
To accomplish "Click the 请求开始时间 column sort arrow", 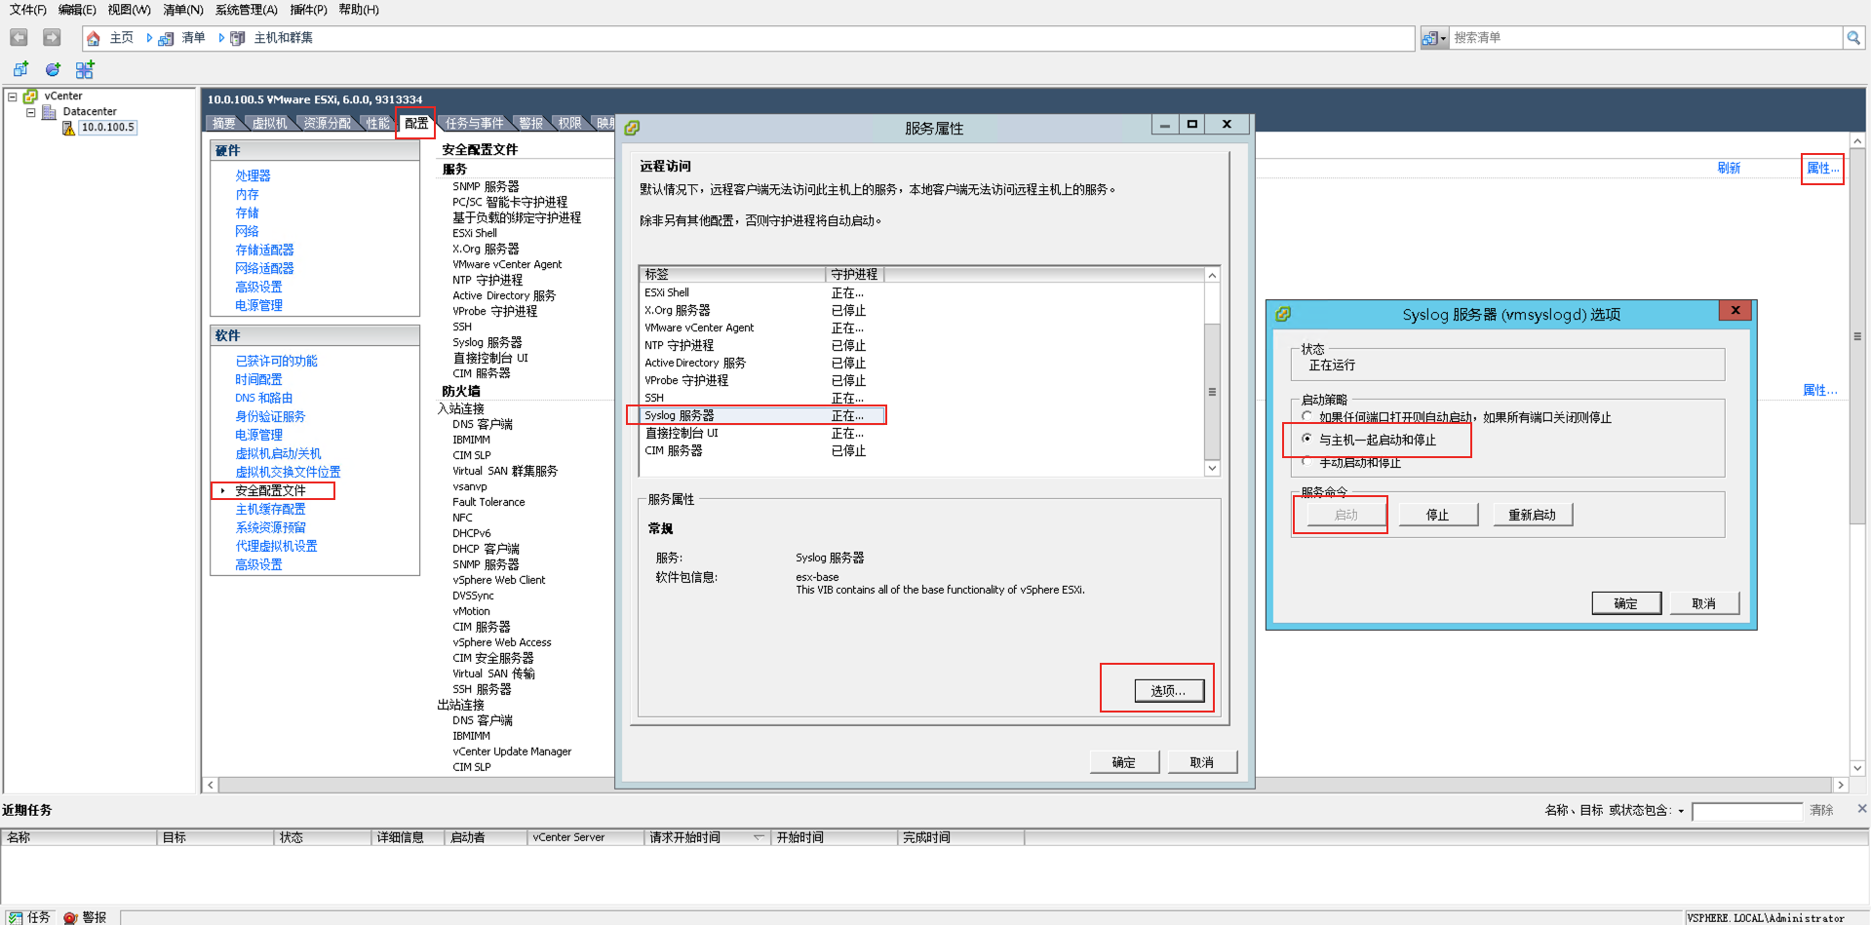I will pyautogui.click(x=759, y=837).
